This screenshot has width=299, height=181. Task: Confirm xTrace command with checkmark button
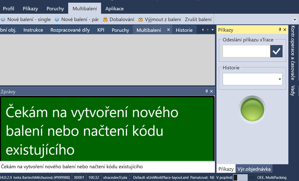click(276, 51)
